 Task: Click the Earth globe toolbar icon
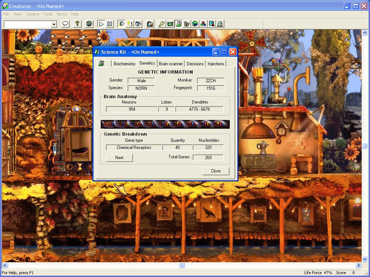(x=195, y=24)
